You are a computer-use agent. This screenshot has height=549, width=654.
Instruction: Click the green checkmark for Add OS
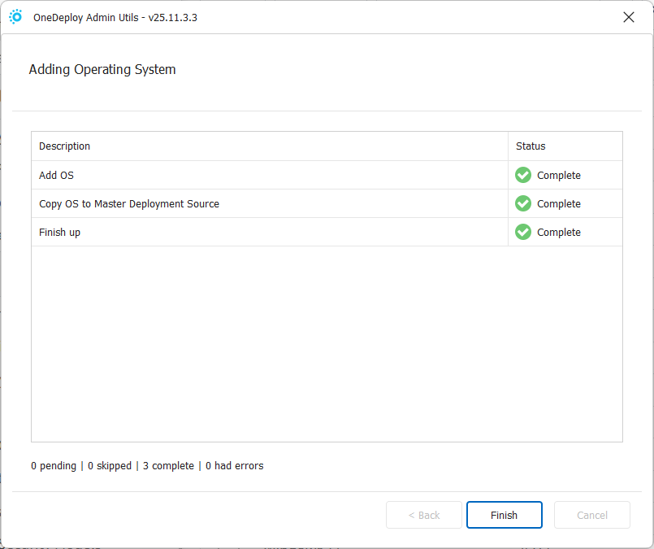tap(523, 175)
